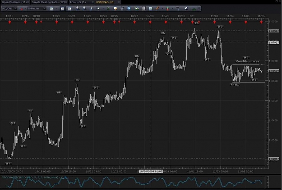Click the speech-bubble comment icon in the toolbar
Viewport: 282px width, 190px height.
pyautogui.click(x=115, y=9)
